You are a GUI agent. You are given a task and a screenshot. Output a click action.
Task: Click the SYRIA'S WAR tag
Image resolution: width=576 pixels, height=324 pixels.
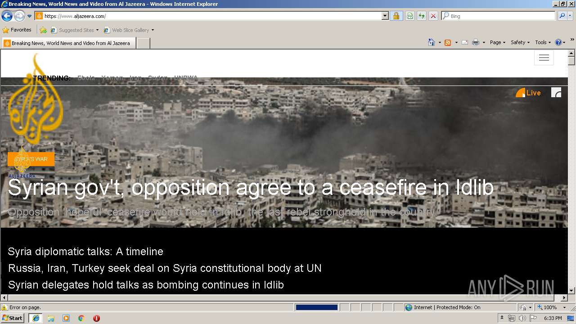click(31, 159)
